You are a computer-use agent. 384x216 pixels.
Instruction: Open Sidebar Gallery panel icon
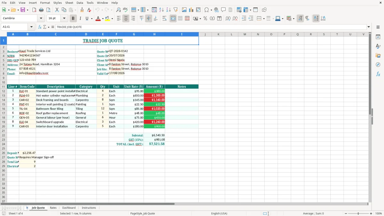[x=378, y=56]
